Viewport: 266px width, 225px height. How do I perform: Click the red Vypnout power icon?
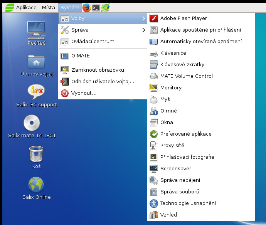pos(65,93)
